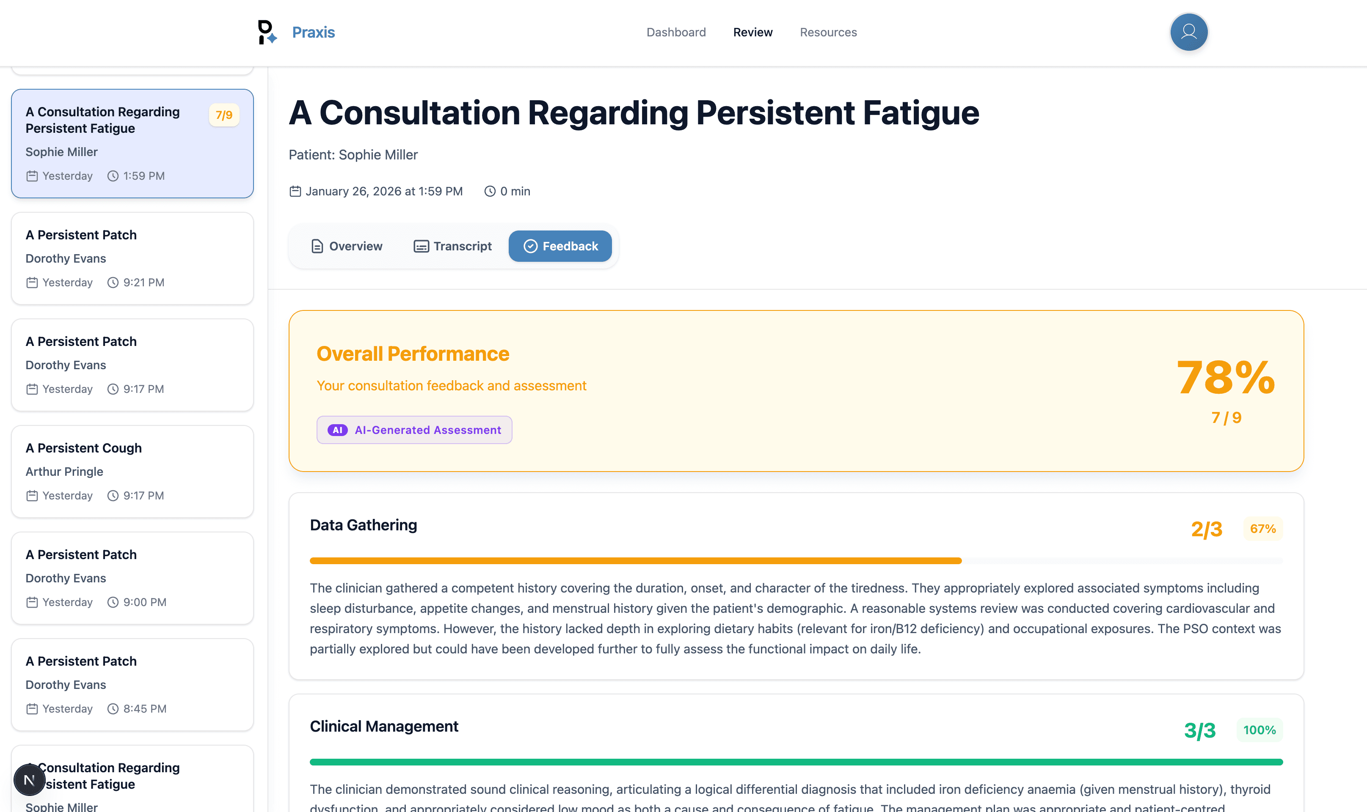This screenshot has height=812, width=1367.
Task: Open the Dashboard navigation item
Action: (x=676, y=32)
